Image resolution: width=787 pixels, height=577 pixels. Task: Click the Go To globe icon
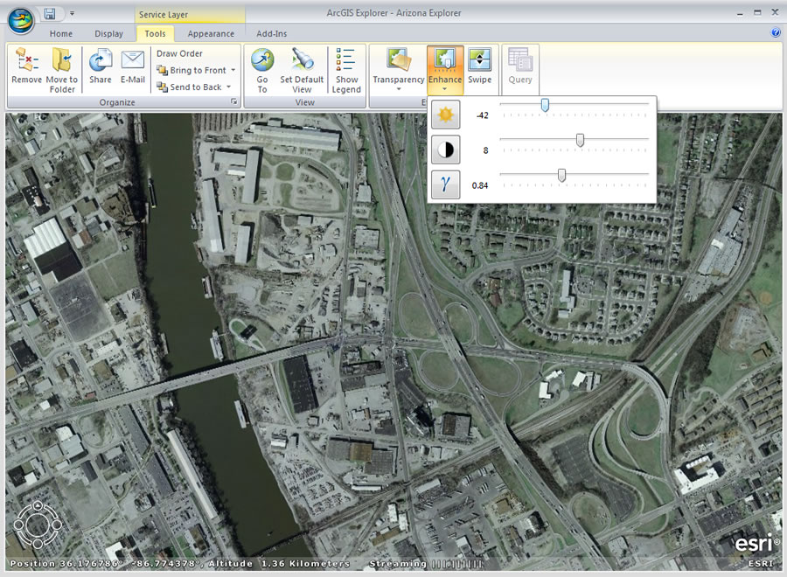click(x=262, y=61)
